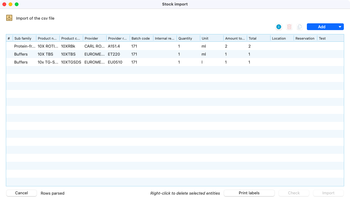Select the 10X ROTI... product name cell
350x202 pixels.
[48, 46]
